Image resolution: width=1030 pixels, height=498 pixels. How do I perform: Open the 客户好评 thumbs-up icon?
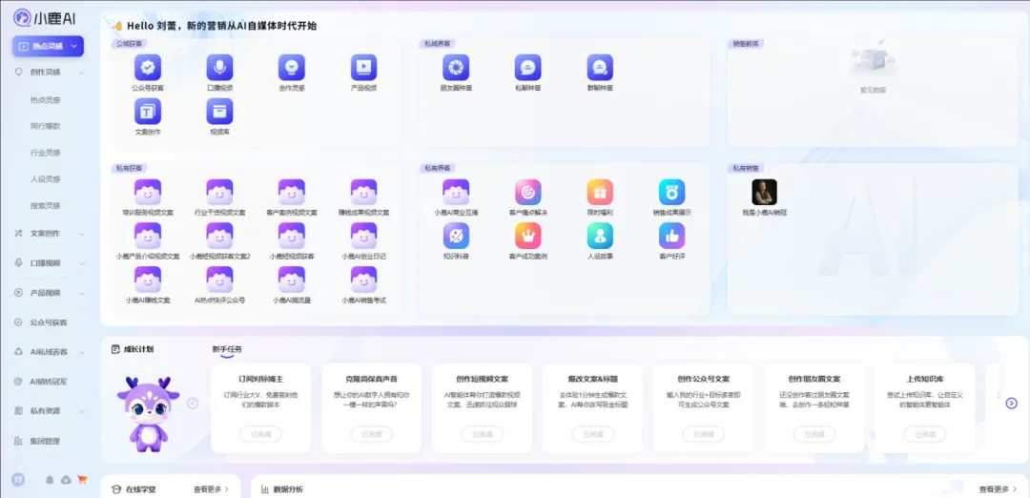click(672, 236)
